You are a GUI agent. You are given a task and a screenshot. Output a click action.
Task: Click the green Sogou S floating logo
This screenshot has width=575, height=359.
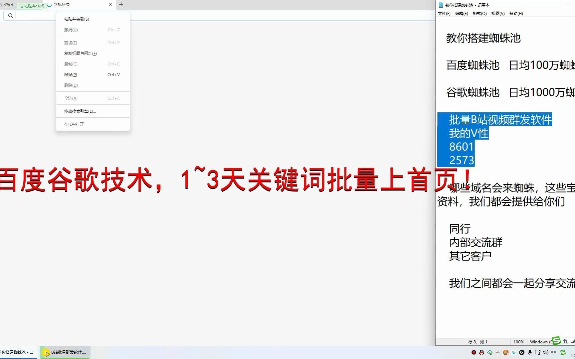[x=556, y=341]
